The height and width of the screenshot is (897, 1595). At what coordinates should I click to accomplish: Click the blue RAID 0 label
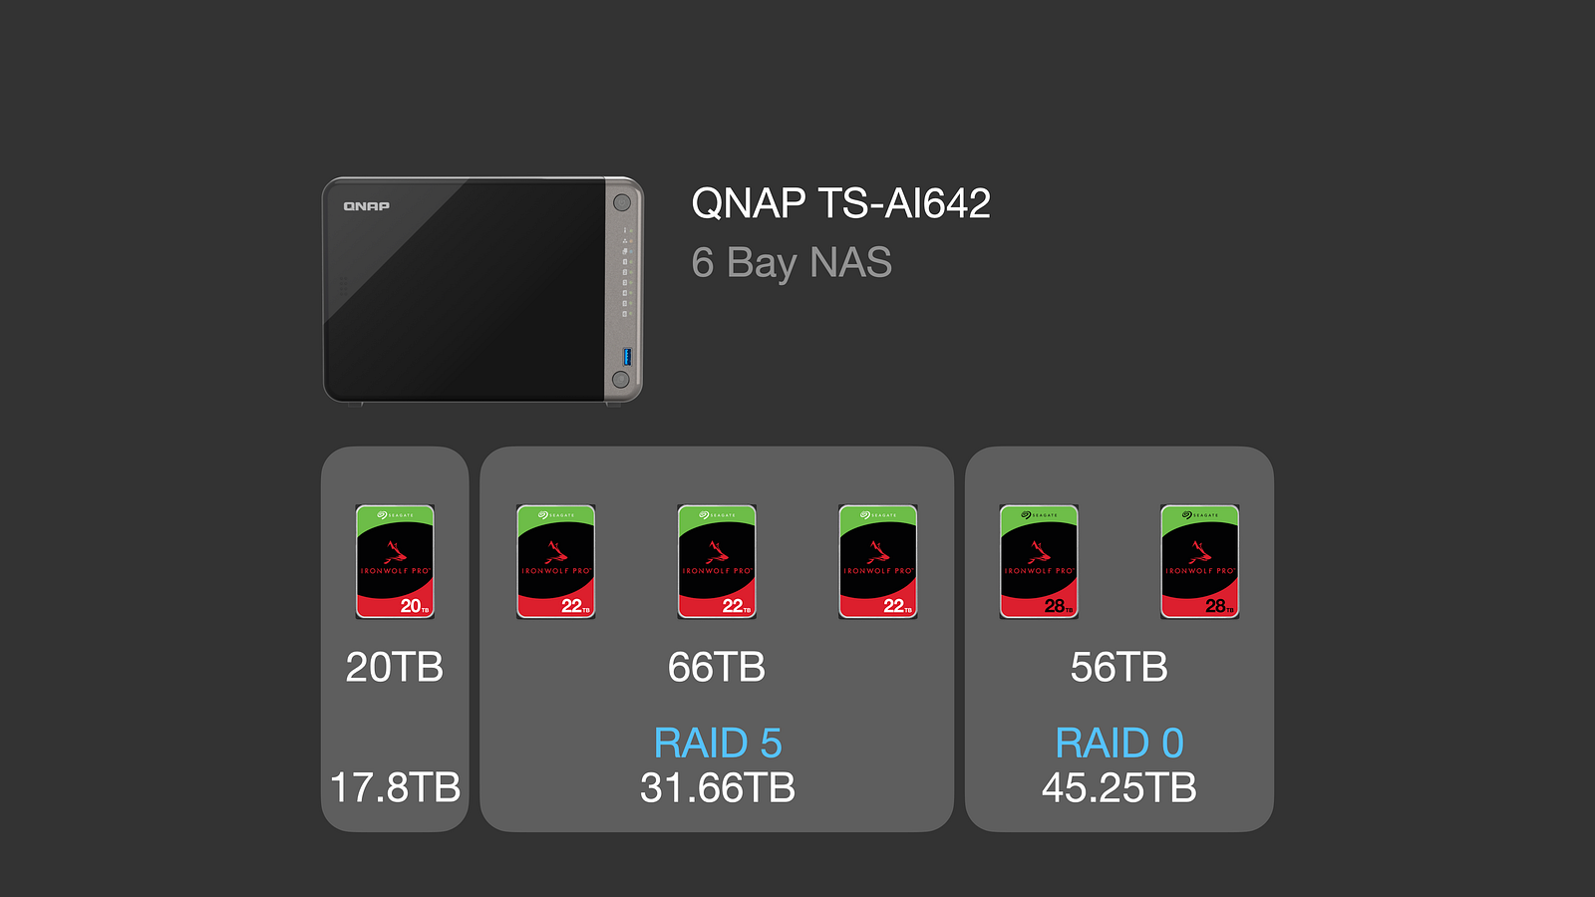1118,744
